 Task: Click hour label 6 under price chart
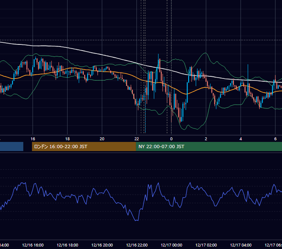coord(275,139)
